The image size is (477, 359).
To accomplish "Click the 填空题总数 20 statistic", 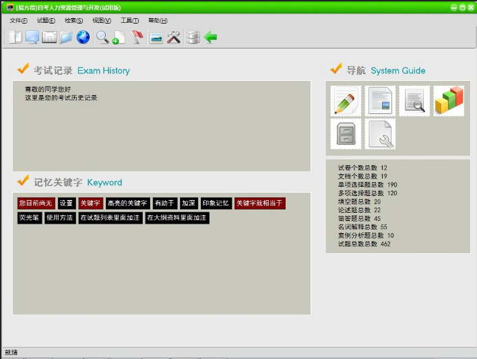I will pos(359,201).
